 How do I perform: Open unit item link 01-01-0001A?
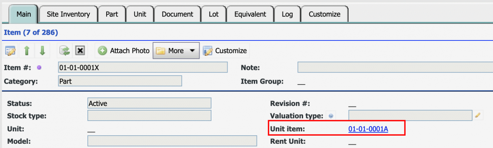(x=368, y=129)
